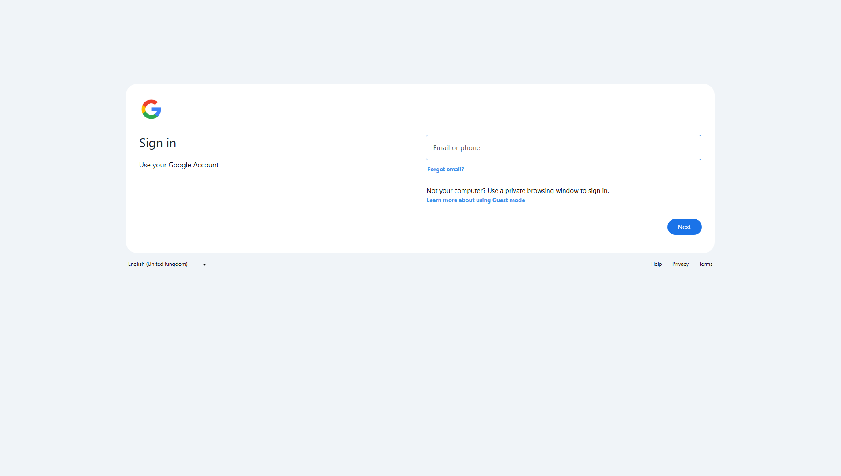
Task: Click the Google G logo
Action: point(151,109)
